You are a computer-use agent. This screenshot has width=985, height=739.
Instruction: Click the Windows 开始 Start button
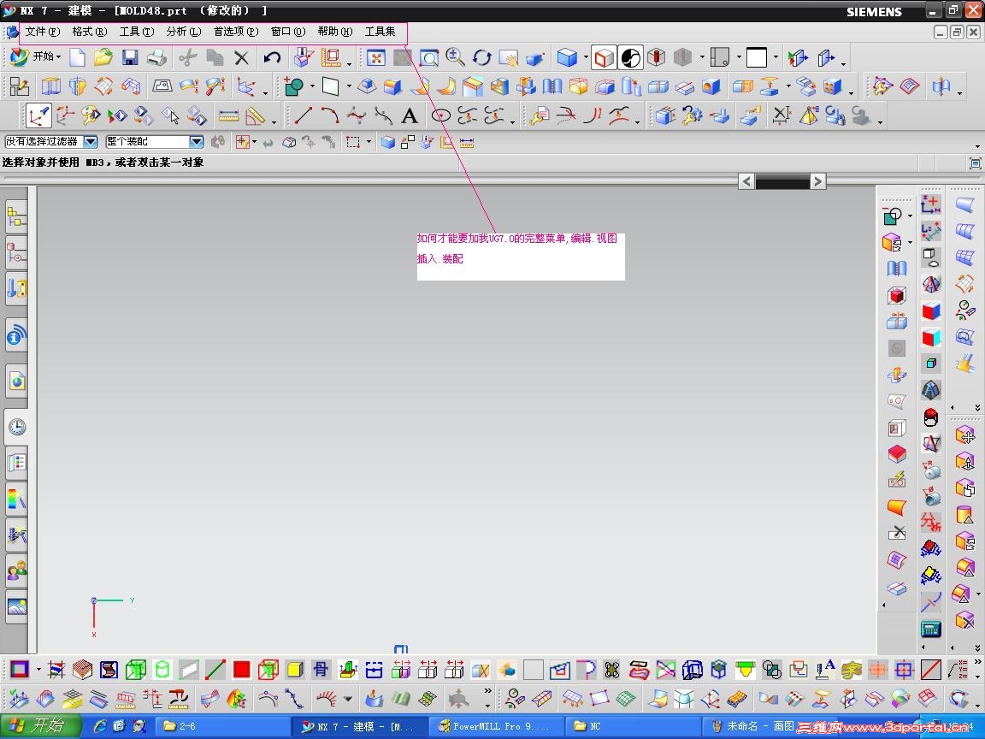coord(39,726)
